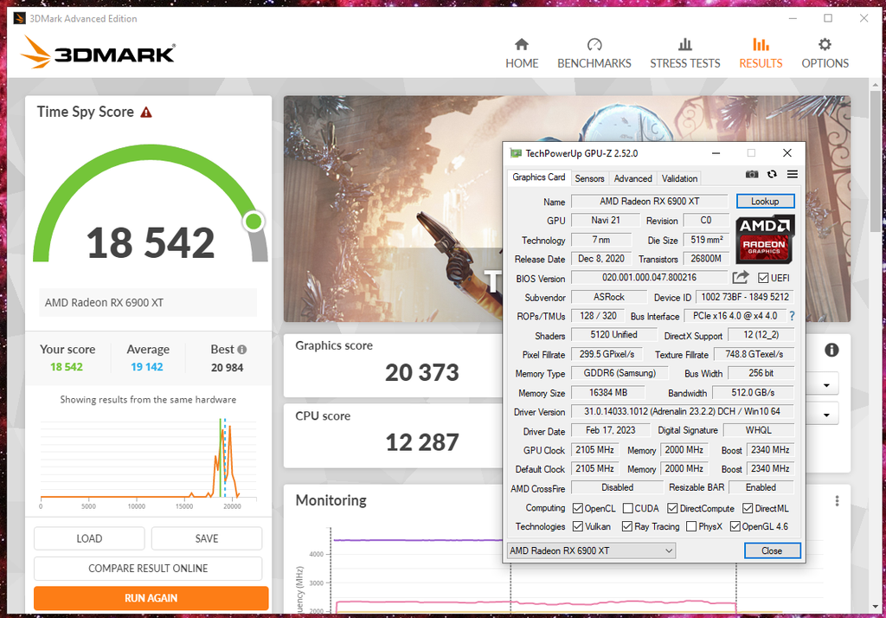Click the BIOS export share icon in GPU-Z
Screen dimensions: 886x618
coord(741,277)
